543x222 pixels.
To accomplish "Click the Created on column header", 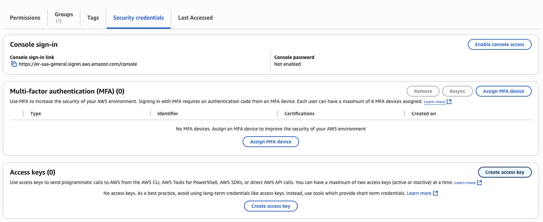I will [x=424, y=114].
